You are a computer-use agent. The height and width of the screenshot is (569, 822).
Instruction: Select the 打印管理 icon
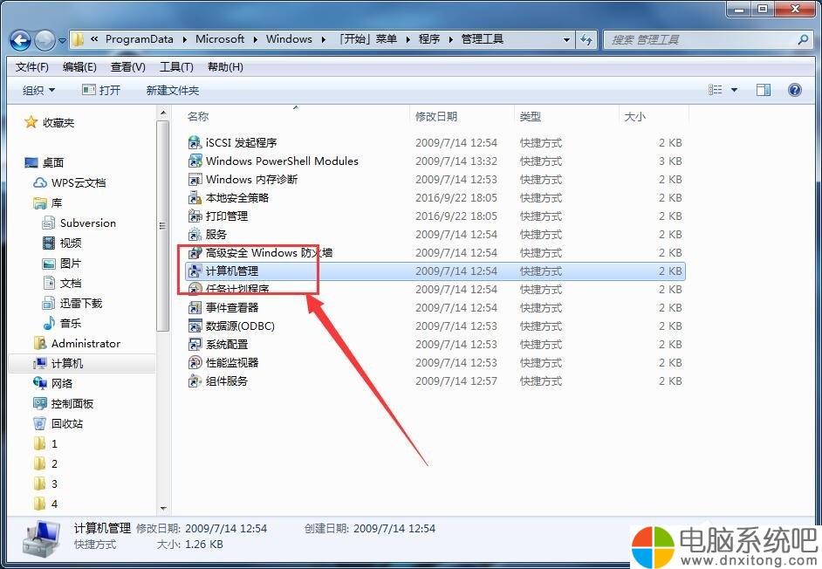tap(195, 216)
